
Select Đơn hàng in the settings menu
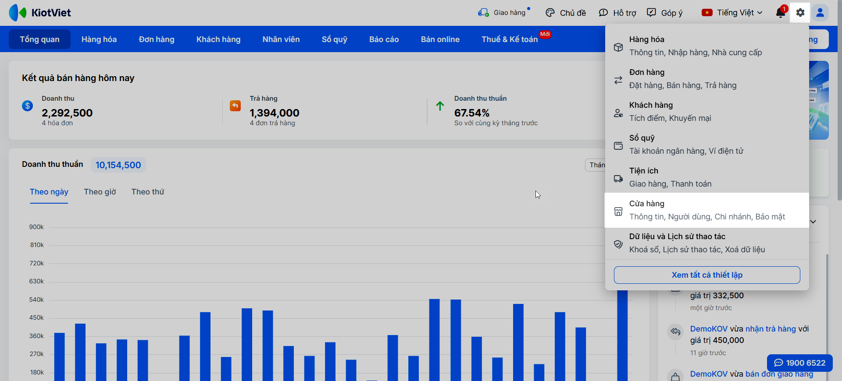[x=707, y=79]
